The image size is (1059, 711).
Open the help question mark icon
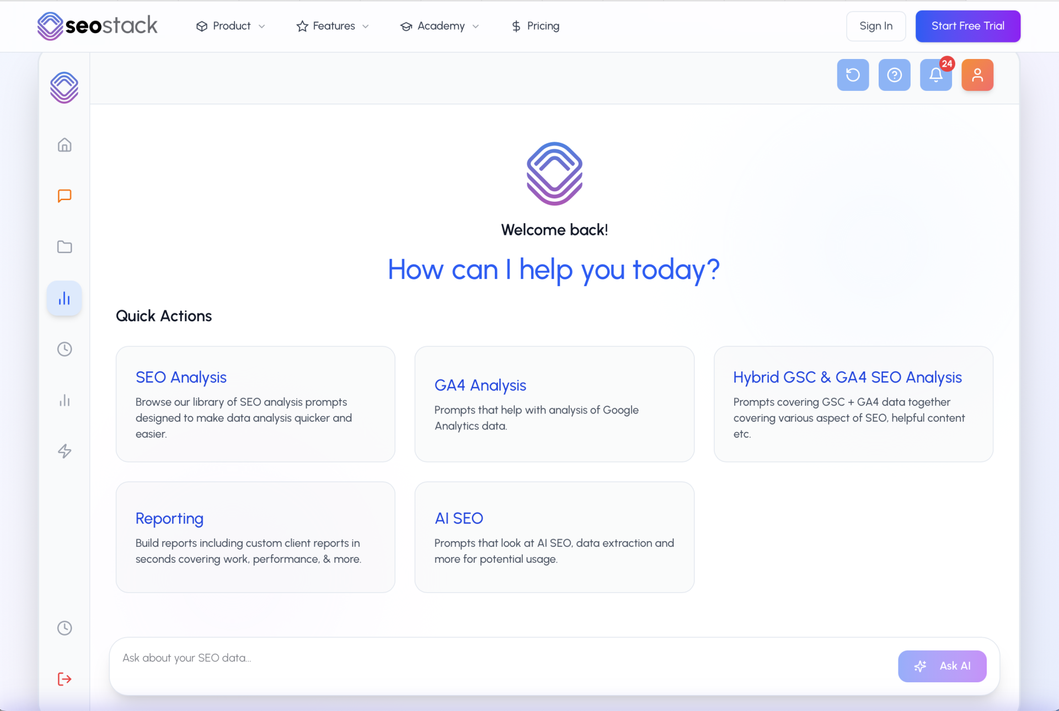coord(894,75)
